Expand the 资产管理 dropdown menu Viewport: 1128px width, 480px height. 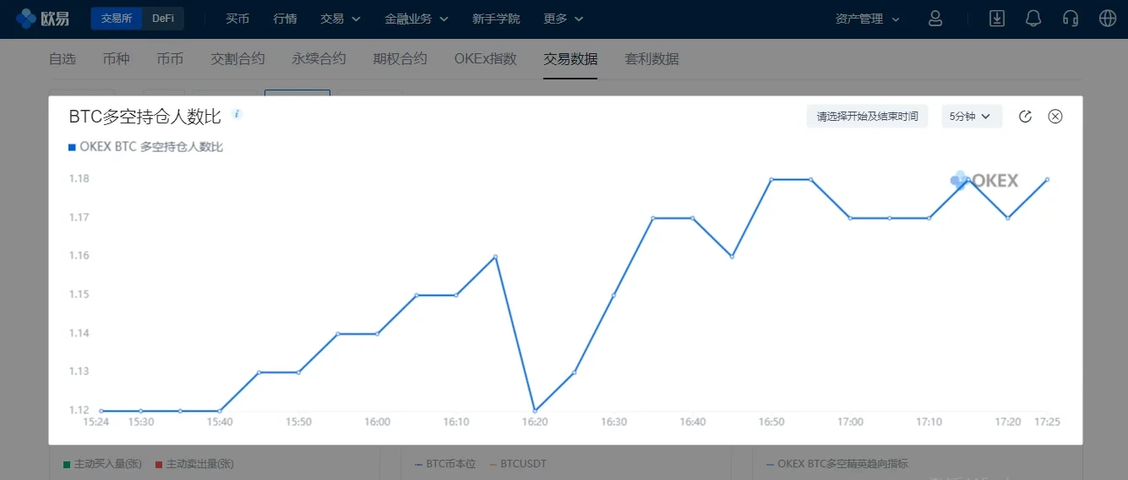[x=867, y=19]
